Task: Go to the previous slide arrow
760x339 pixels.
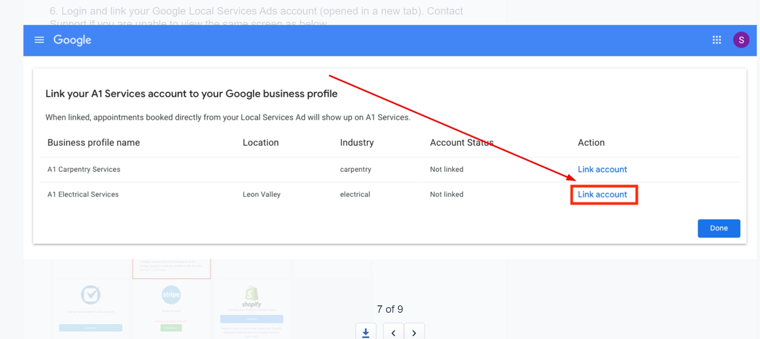Action: (x=393, y=333)
